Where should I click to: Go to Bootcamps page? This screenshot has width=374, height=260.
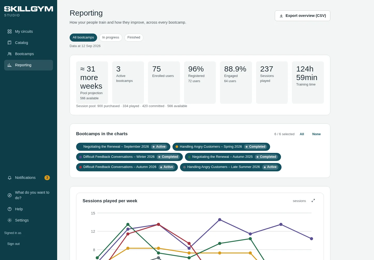[x=29, y=54]
